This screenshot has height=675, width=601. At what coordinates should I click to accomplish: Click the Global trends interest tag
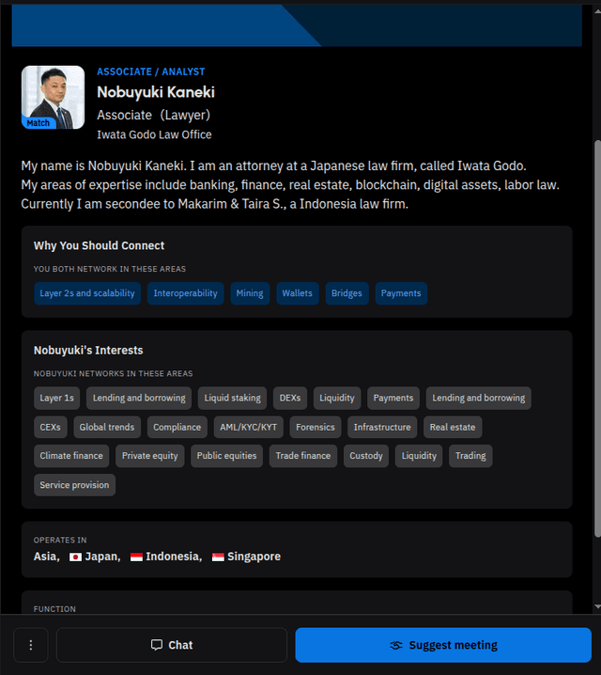point(107,427)
